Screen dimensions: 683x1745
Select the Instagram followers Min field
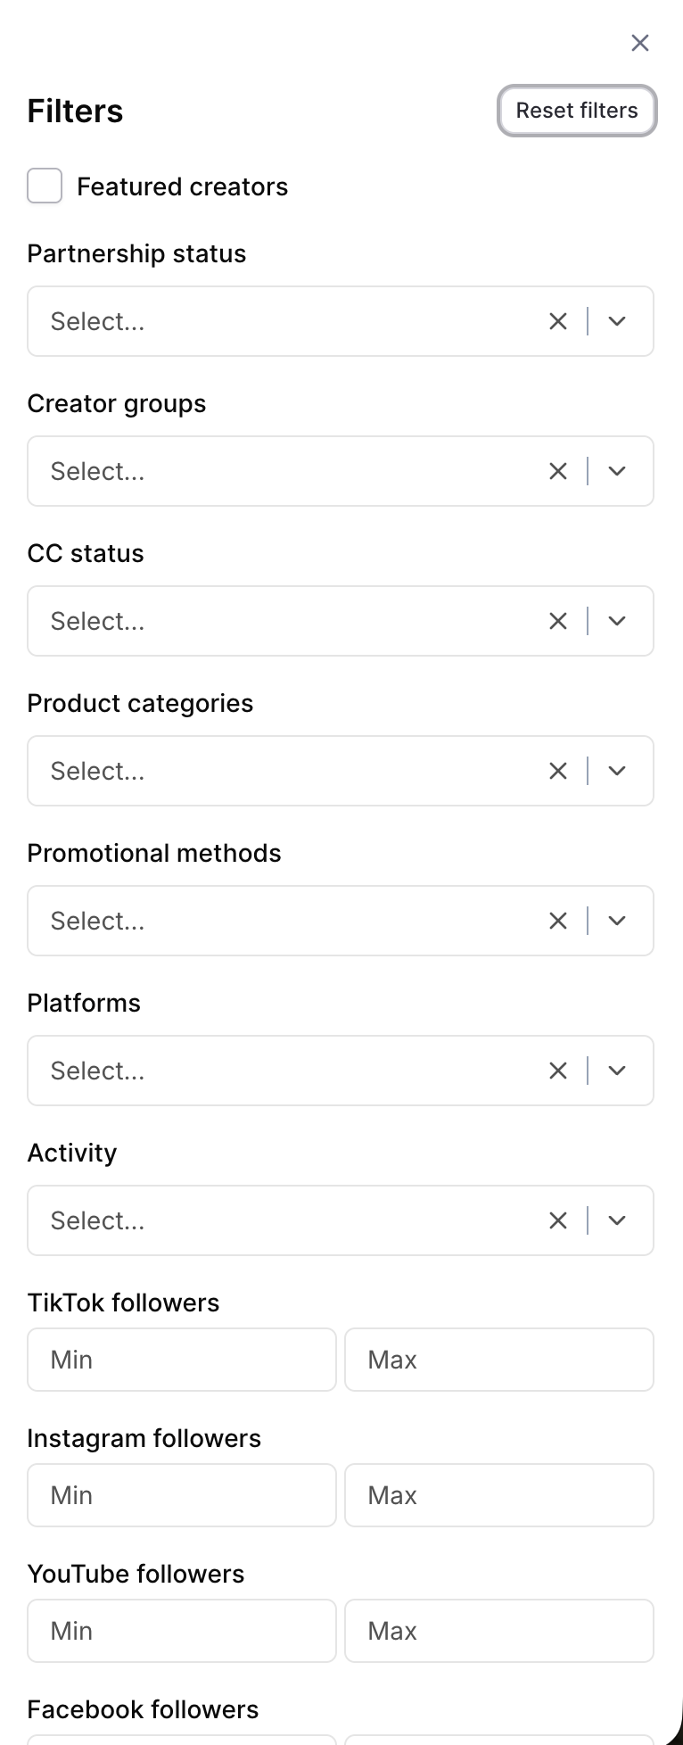(182, 1495)
